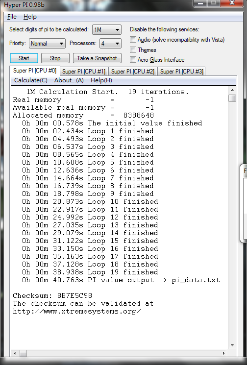Open the File menu

pos(12,17)
